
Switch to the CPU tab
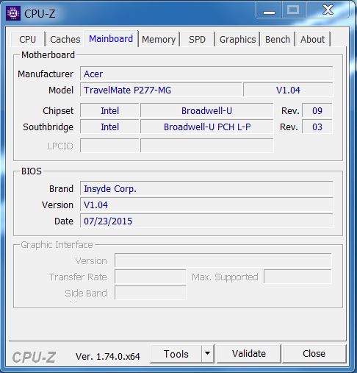[x=28, y=39]
